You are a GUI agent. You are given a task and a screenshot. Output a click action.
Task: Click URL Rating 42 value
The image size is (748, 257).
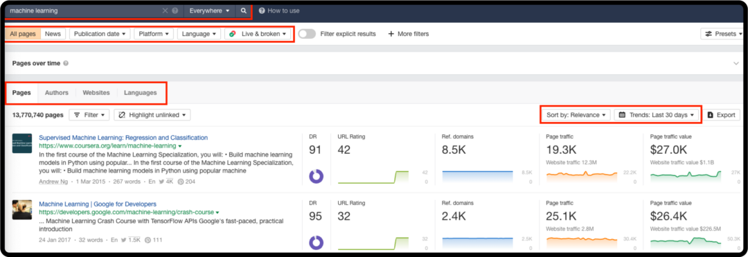pyautogui.click(x=344, y=150)
